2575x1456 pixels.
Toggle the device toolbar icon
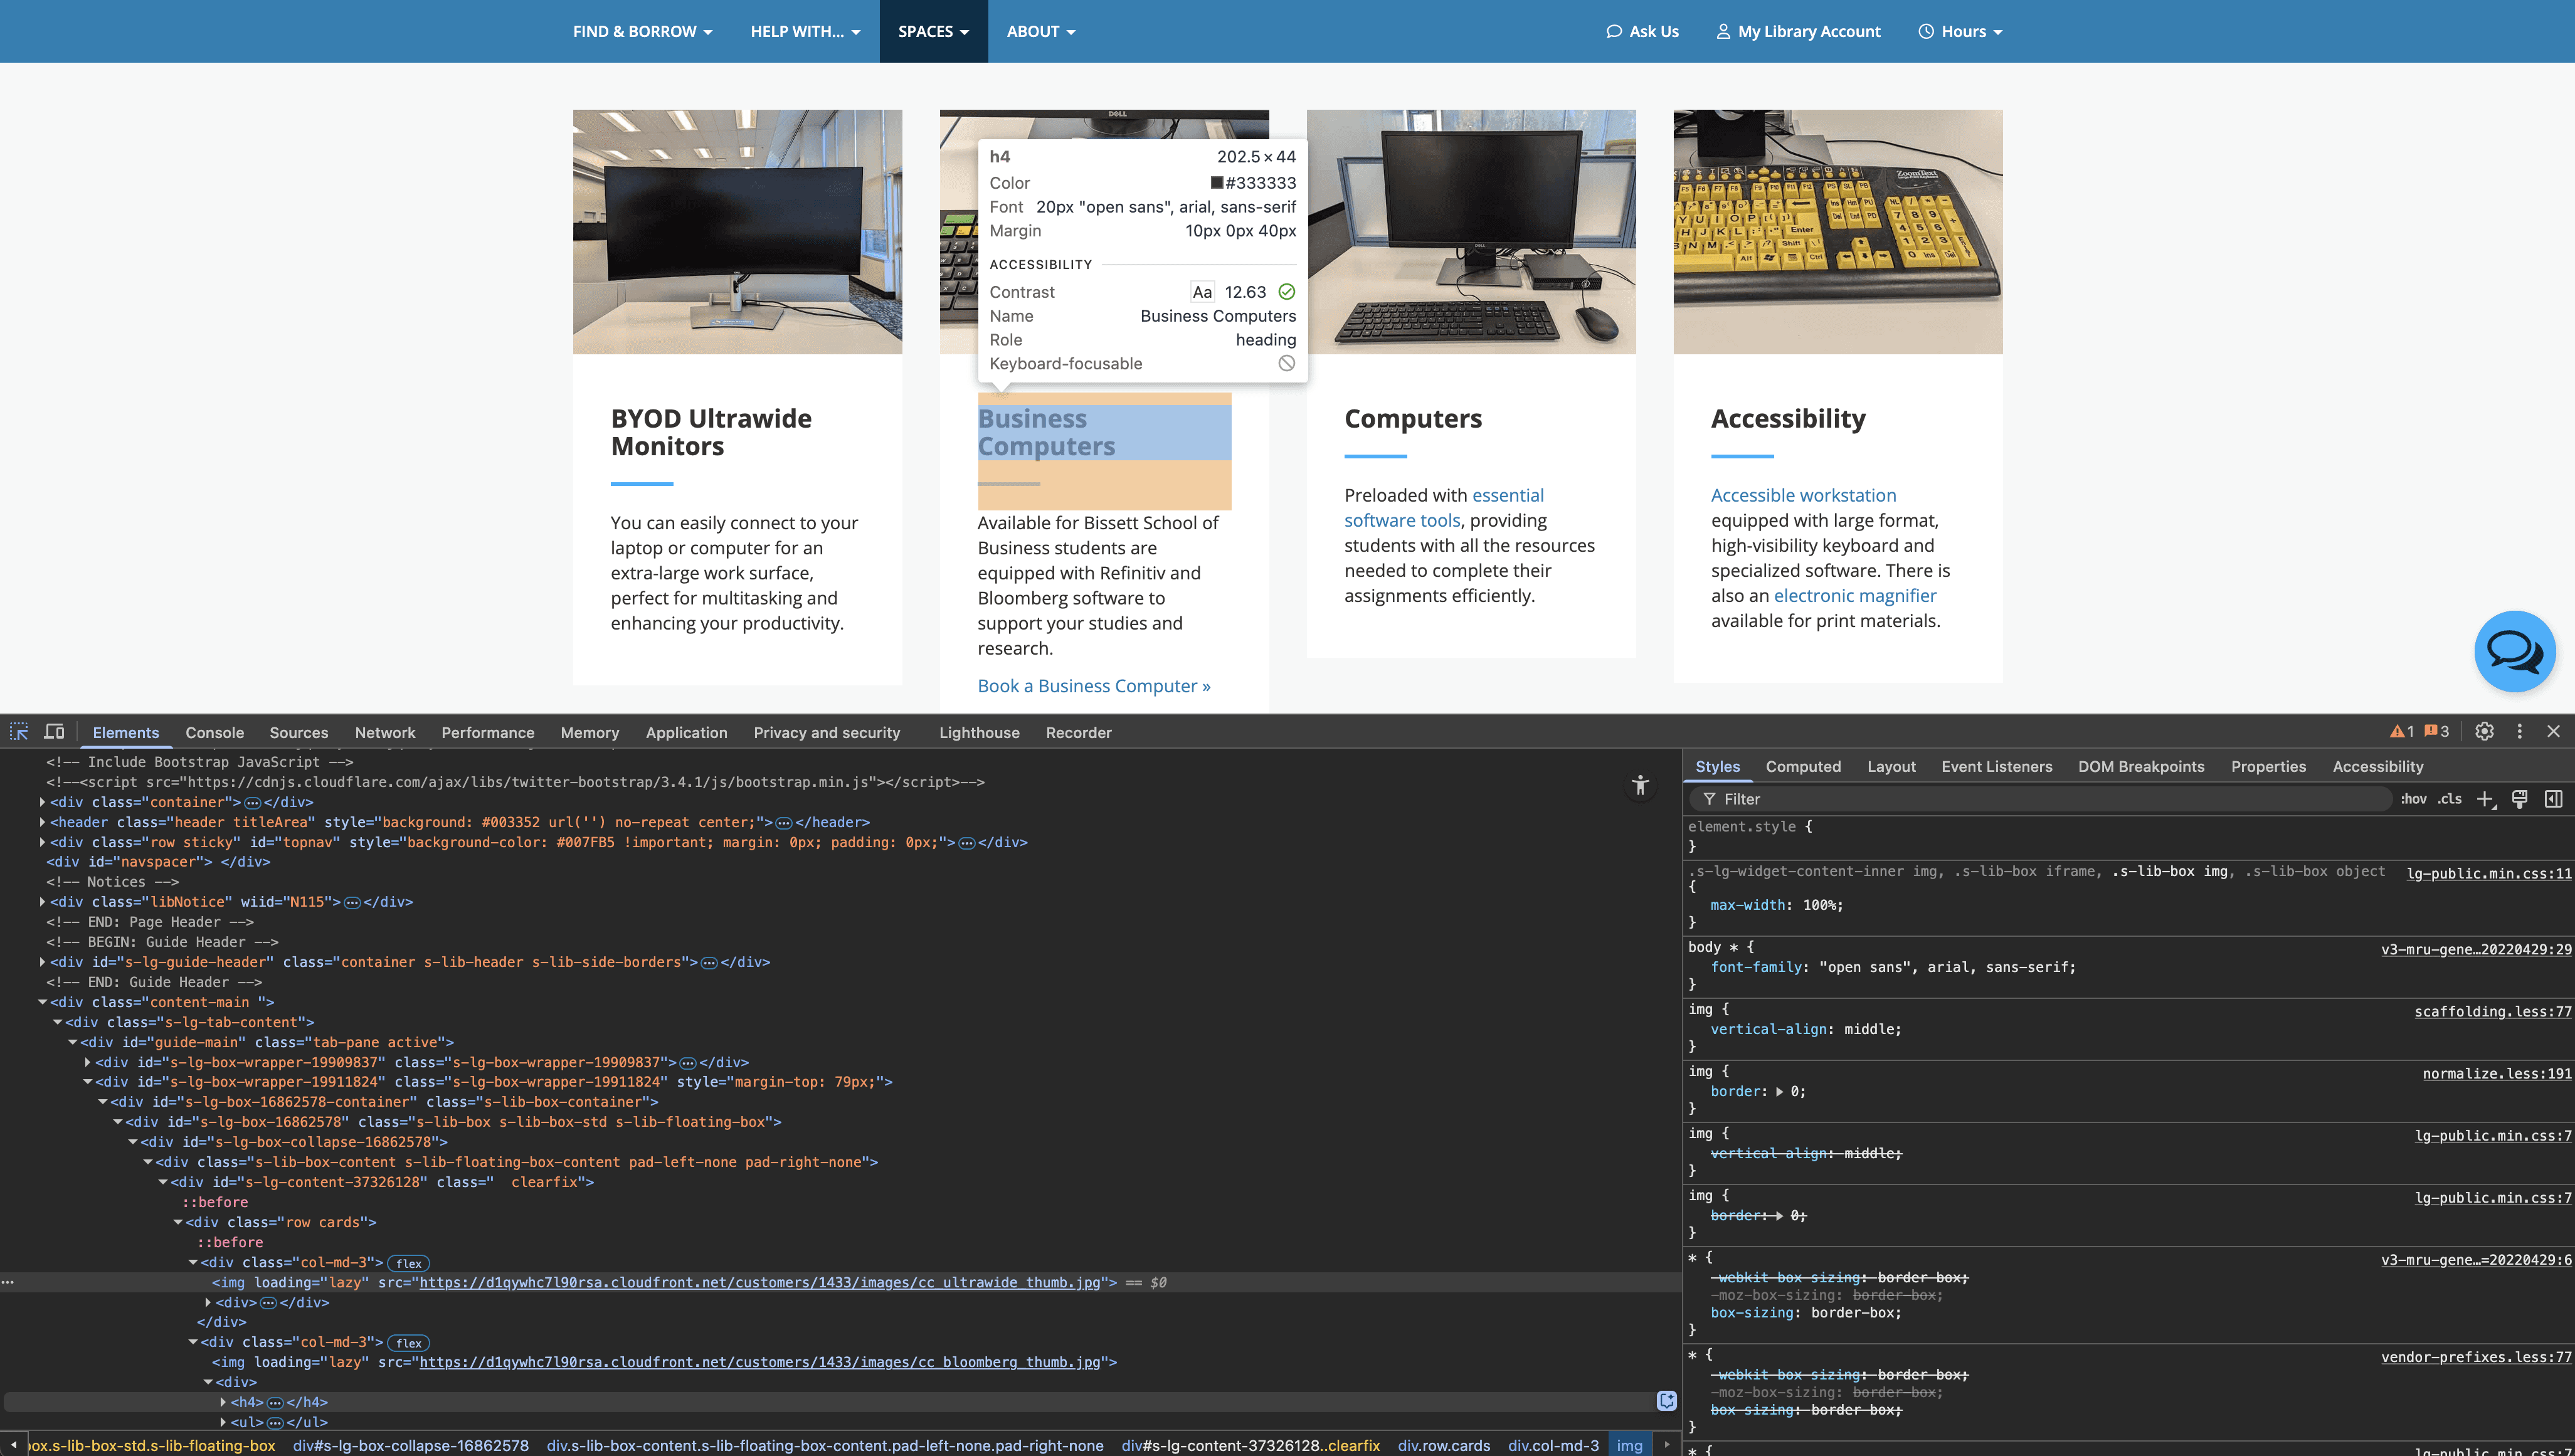(x=54, y=732)
